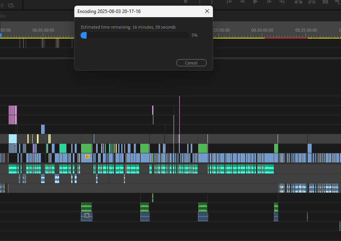
Task: Click the Go to In point icon
Action: click(229, 2)
